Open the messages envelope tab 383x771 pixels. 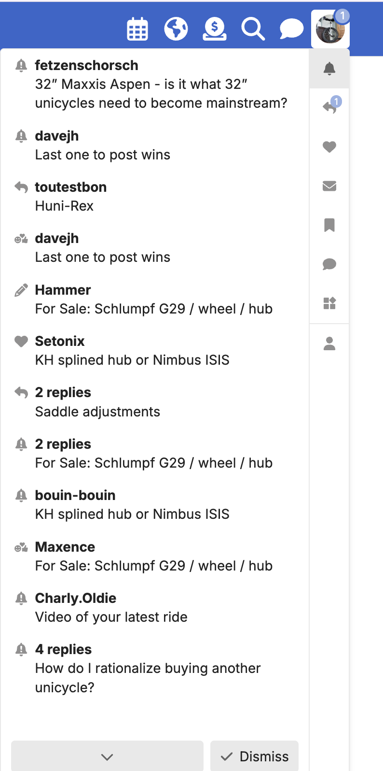coord(329,186)
